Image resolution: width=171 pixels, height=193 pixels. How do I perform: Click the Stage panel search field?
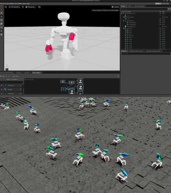coord(144,9)
